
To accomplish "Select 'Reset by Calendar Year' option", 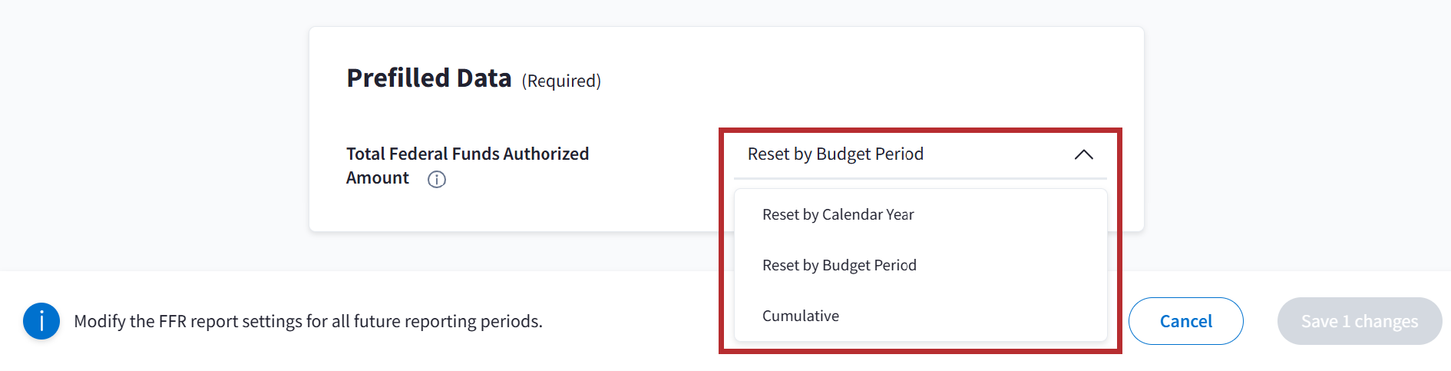I will pyautogui.click(x=838, y=215).
